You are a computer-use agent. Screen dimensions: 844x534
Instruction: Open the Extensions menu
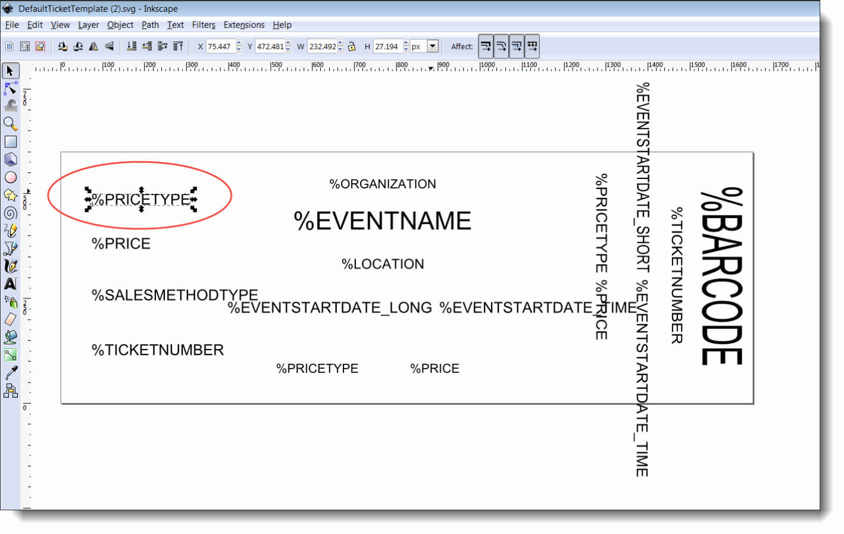(x=244, y=25)
